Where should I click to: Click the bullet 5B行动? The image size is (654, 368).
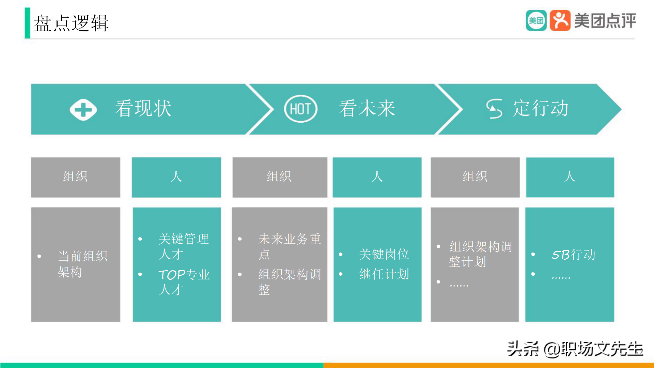coord(574,255)
